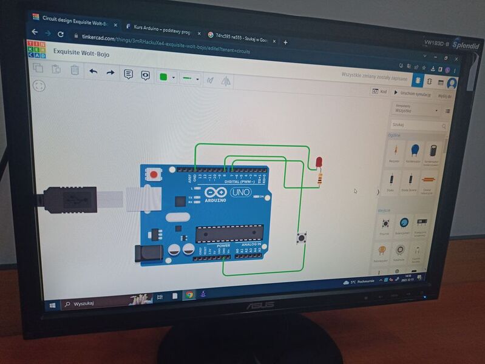
Task: Click the tinkercad.com address bar
Action: point(166,44)
